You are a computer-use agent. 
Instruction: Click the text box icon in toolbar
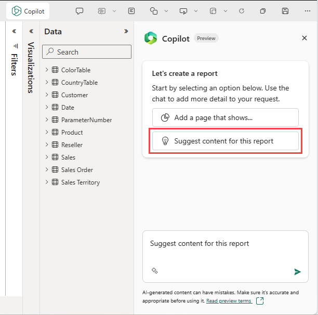tap(131, 11)
